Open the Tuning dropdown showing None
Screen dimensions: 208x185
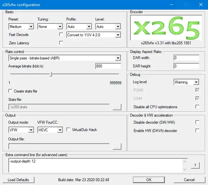pos(50,26)
